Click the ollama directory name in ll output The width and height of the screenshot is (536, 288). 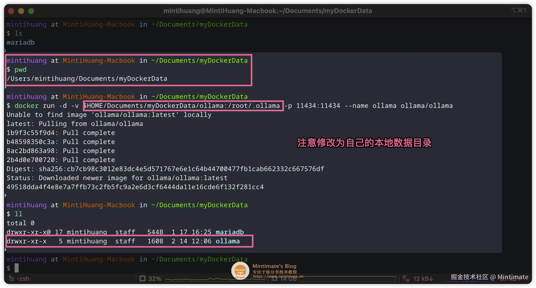(x=228, y=241)
